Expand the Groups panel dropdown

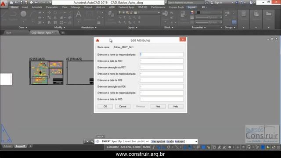[230, 27]
